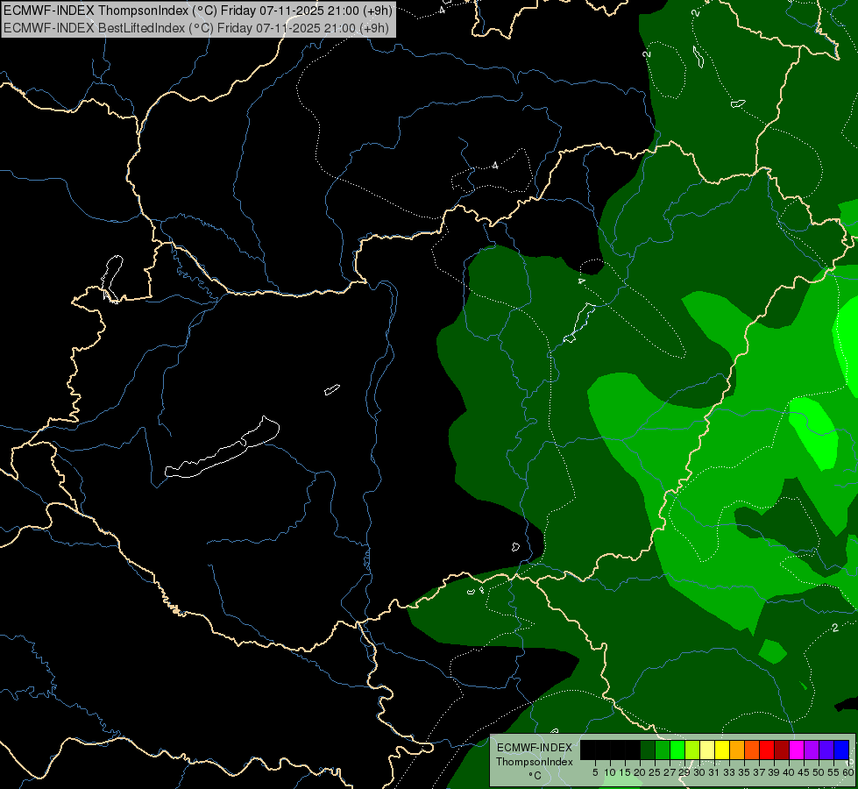Click the legend tick value 30

(699, 772)
